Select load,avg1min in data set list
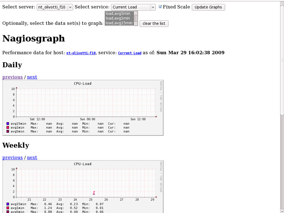The image size is (284, 213). pyautogui.click(x=119, y=18)
